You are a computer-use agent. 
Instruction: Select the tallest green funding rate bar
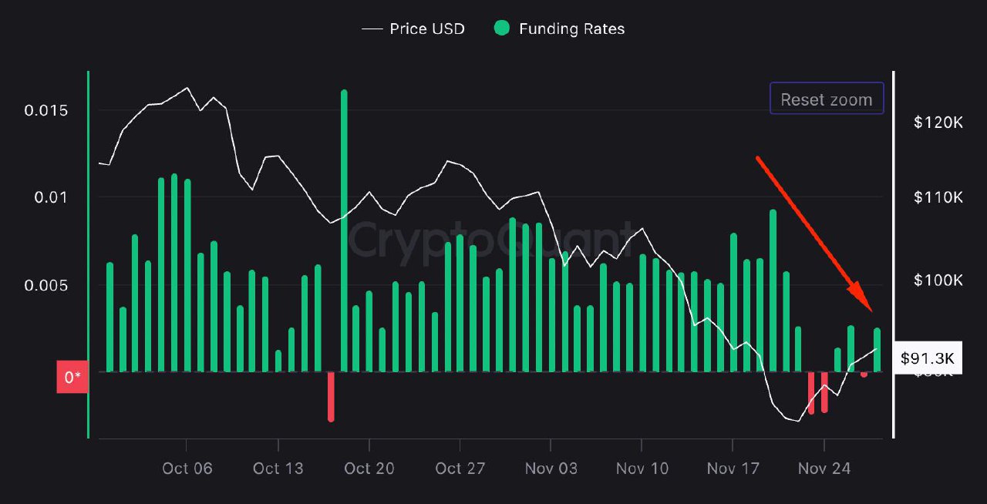(343, 231)
